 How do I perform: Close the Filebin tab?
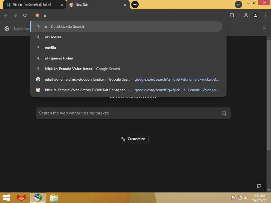62,5
